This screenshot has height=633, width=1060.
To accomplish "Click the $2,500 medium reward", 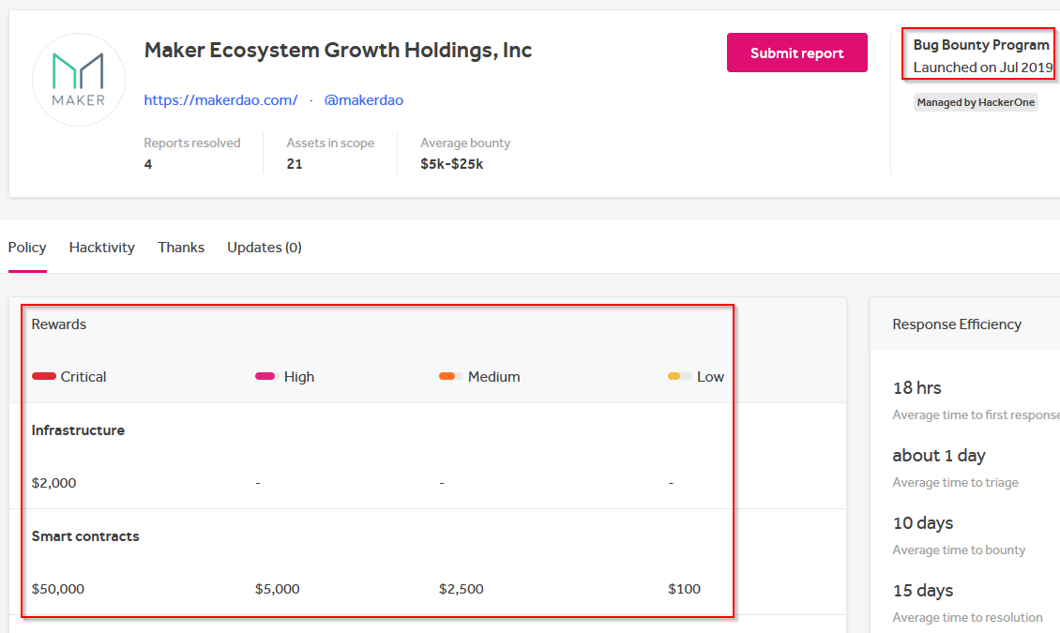I will click(461, 589).
